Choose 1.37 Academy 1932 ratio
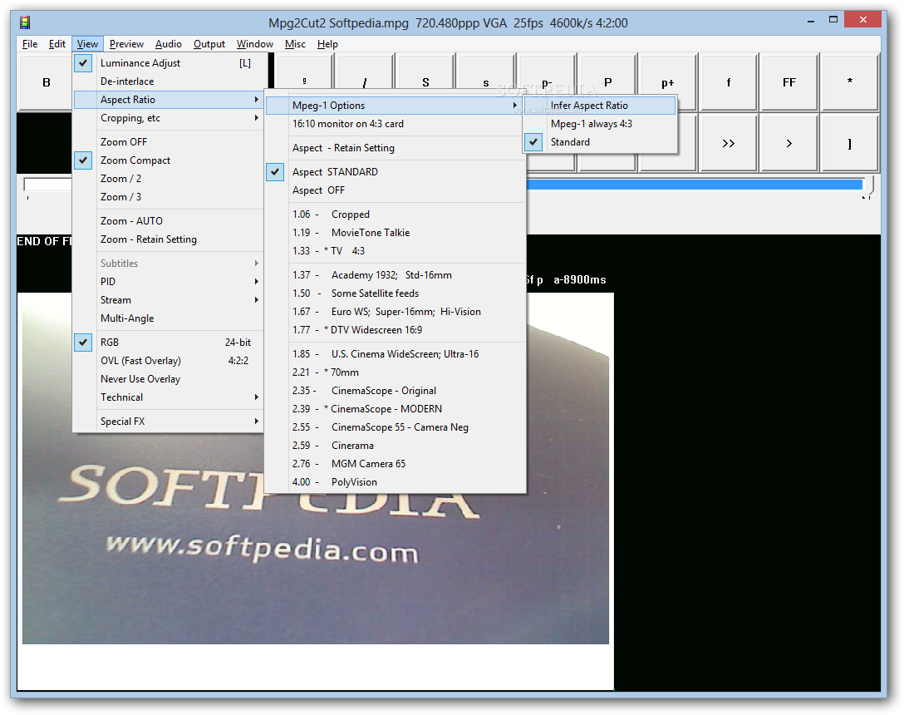Image resolution: width=904 pixels, height=715 pixels. pos(395,275)
